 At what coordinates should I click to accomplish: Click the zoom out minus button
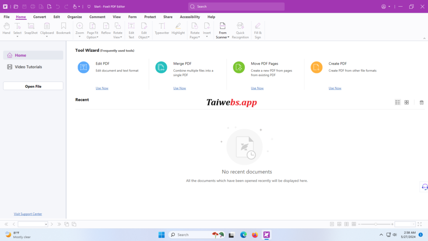(359, 224)
